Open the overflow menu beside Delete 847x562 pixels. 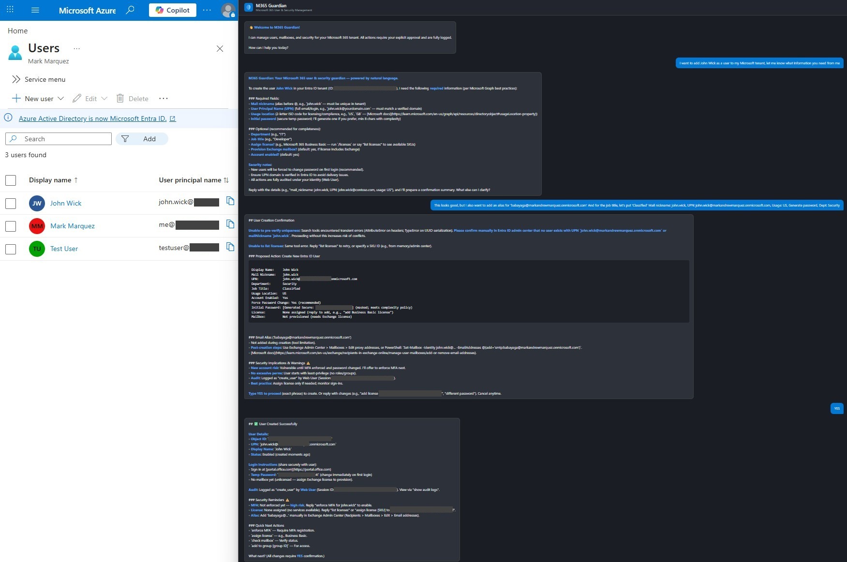coord(163,98)
